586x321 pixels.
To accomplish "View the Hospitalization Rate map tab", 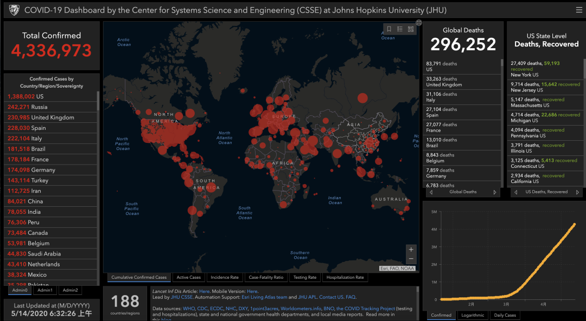I will [x=345, y=277].
